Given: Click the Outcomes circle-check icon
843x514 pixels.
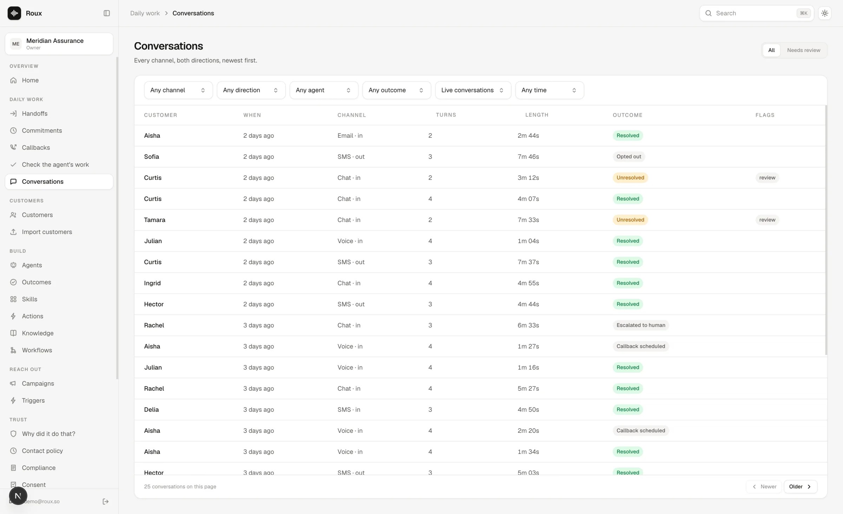Looking at the screenshot, I should point(13,282).
